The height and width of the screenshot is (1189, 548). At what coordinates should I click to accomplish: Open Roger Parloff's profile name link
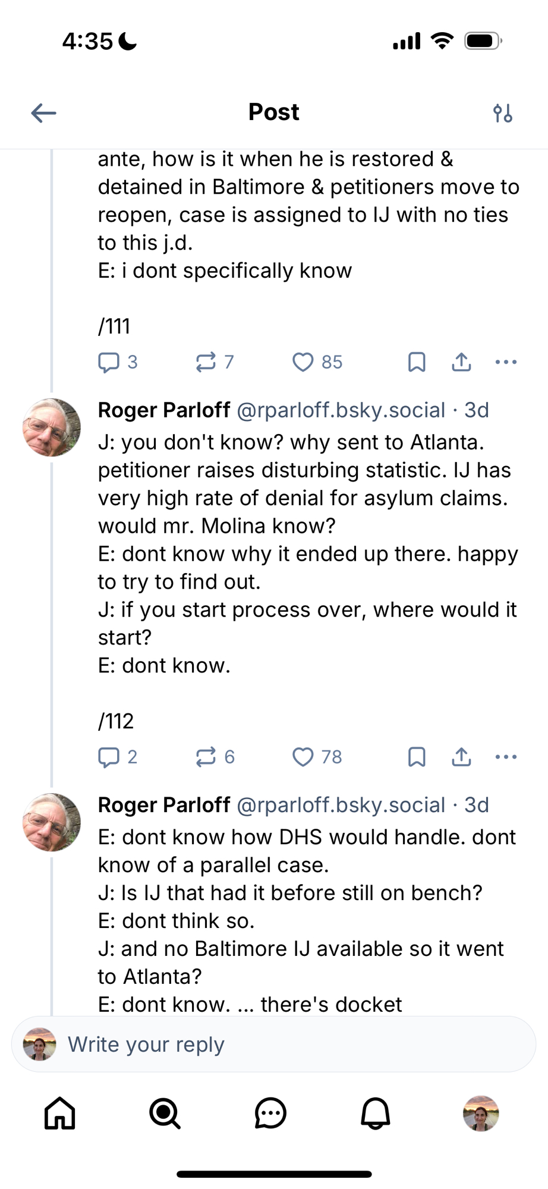[x=164, y=410]
